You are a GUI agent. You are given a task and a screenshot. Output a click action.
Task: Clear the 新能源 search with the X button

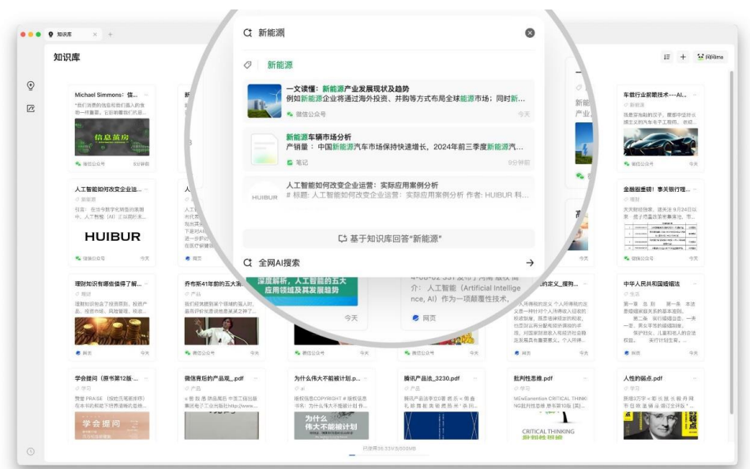pos(530,33)
